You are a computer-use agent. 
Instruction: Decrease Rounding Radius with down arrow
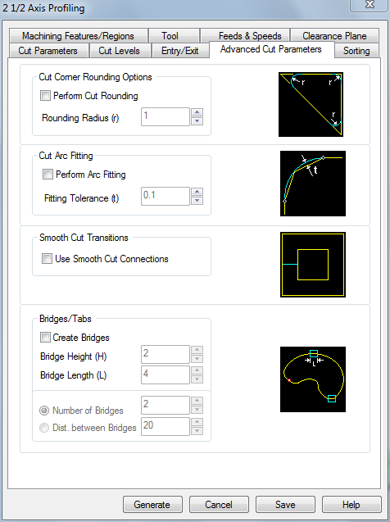pos(197,120)
